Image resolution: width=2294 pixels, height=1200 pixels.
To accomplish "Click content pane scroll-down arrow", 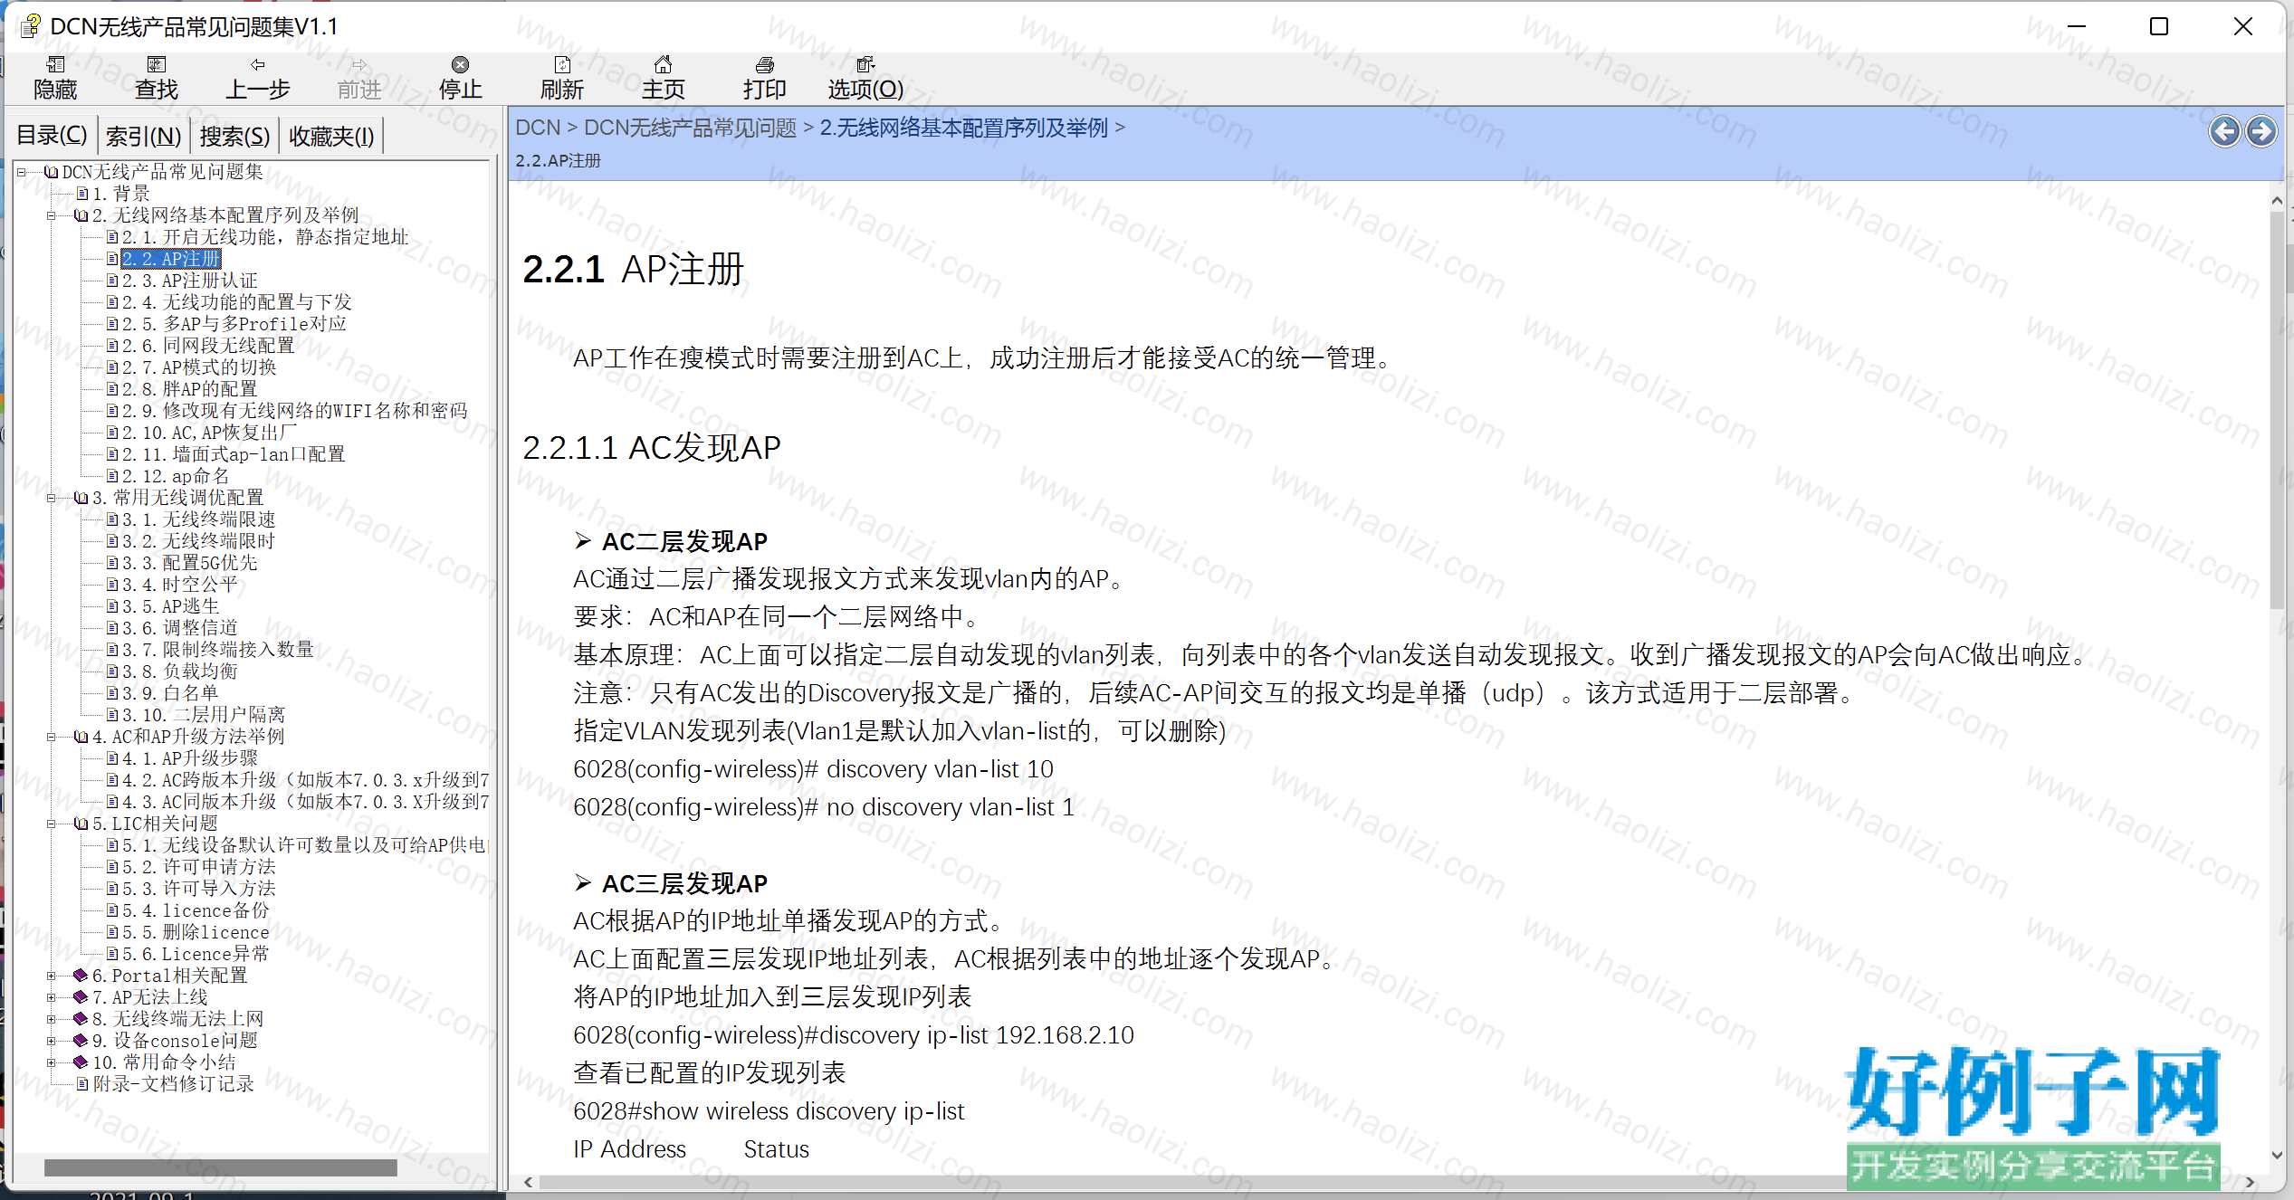I will pos(2277,1155).
